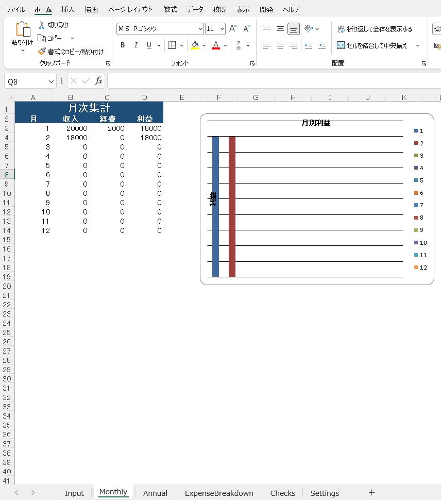
Task: Open the font name dropdown
Action: point(201,29)
